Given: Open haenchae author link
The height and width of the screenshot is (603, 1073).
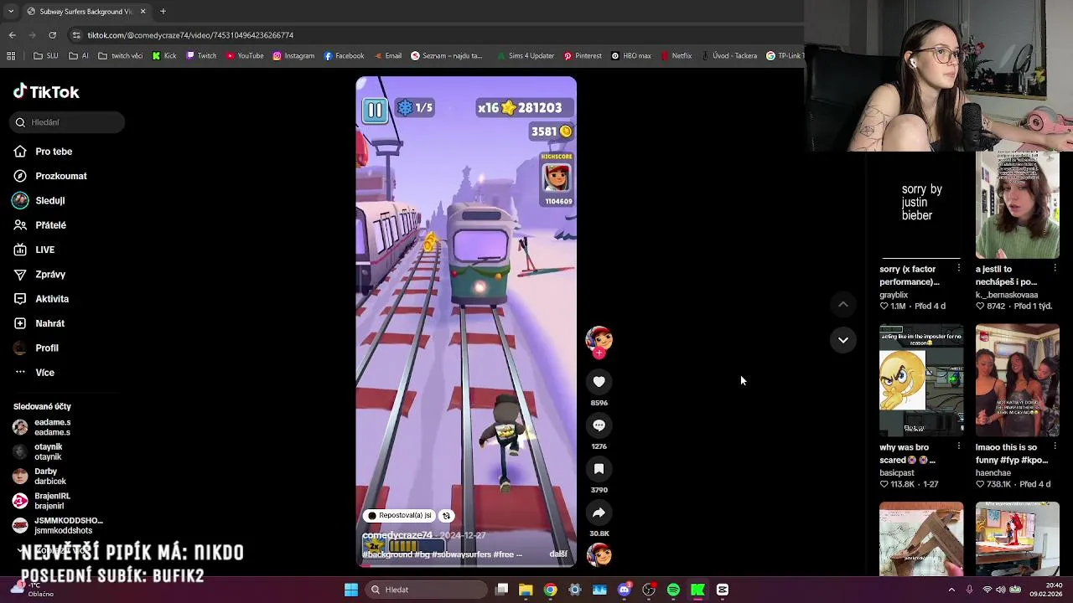Looking at the screenshot, I should tap(993, 472).
